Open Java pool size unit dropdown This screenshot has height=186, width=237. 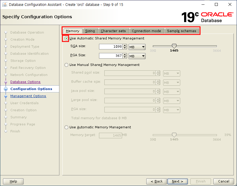coord(172,92)
